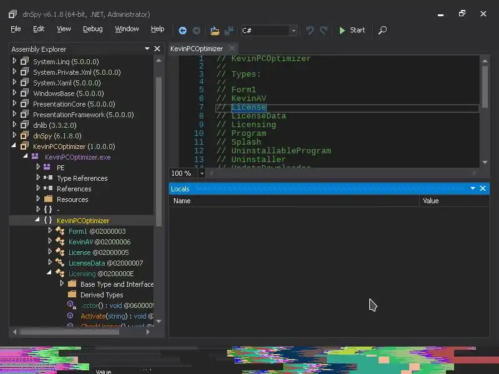Viewport: 499px width, 374px height.
Task: Expand the dnlib assembly node
Action: pyautogui.click(x=14, y=124)
